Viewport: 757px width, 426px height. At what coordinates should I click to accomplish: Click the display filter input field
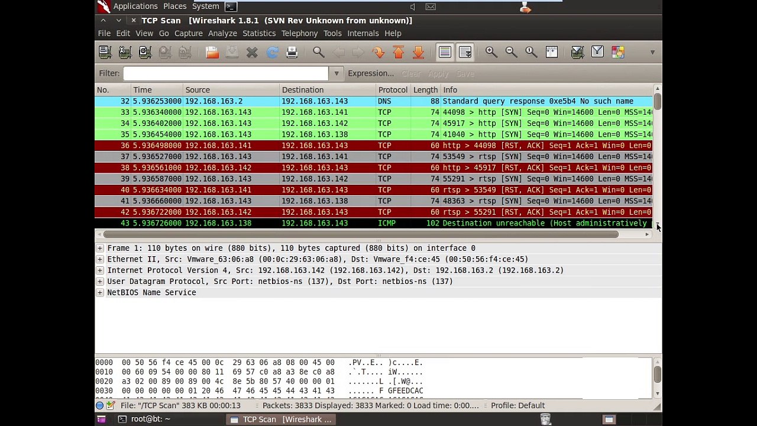(226, 73)
